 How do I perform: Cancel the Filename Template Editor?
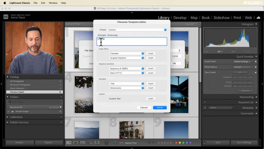point(144,107)
